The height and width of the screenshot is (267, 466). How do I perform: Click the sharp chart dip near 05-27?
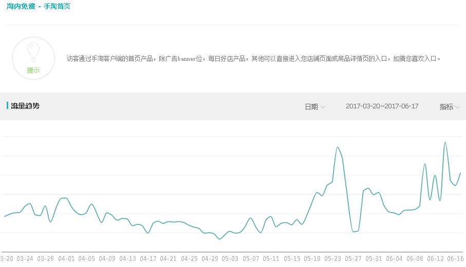click(353, 232)
